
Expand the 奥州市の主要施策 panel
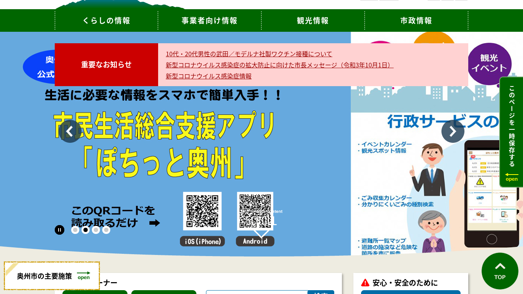coord(52,276)
